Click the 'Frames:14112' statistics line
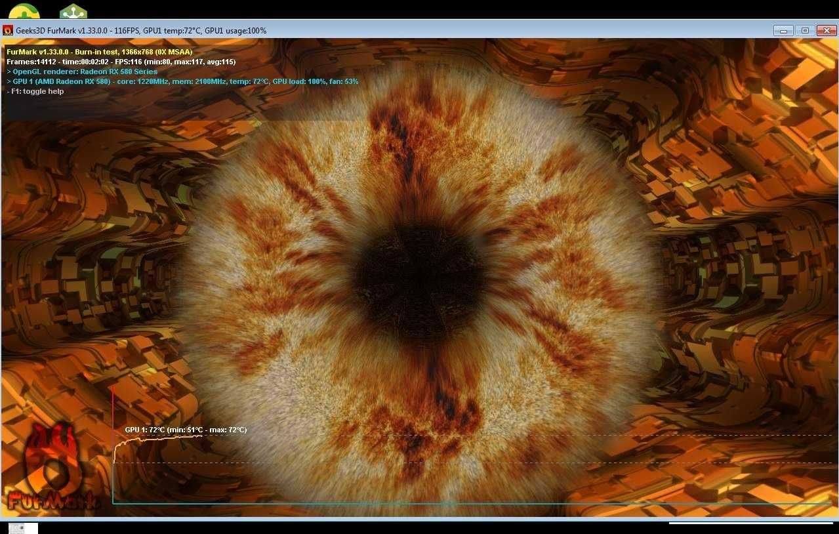The width and height of the screenshot is (839, 534). point(121,62)
